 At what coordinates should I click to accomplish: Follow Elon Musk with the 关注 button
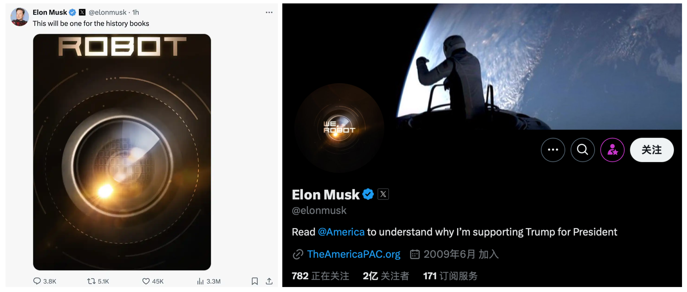click(x=652, y=150)
